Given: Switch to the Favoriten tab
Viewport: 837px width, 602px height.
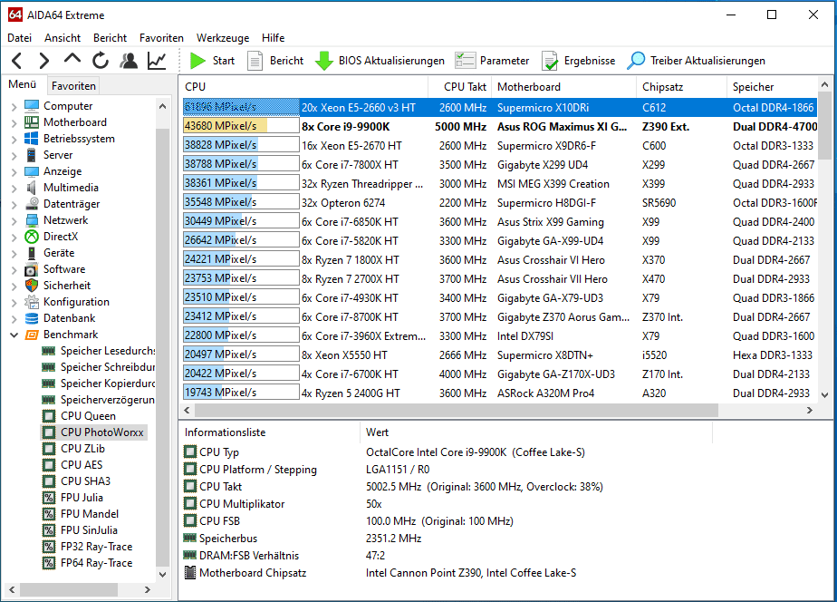Looking at the screenshot, I should (x=73, y=85).
